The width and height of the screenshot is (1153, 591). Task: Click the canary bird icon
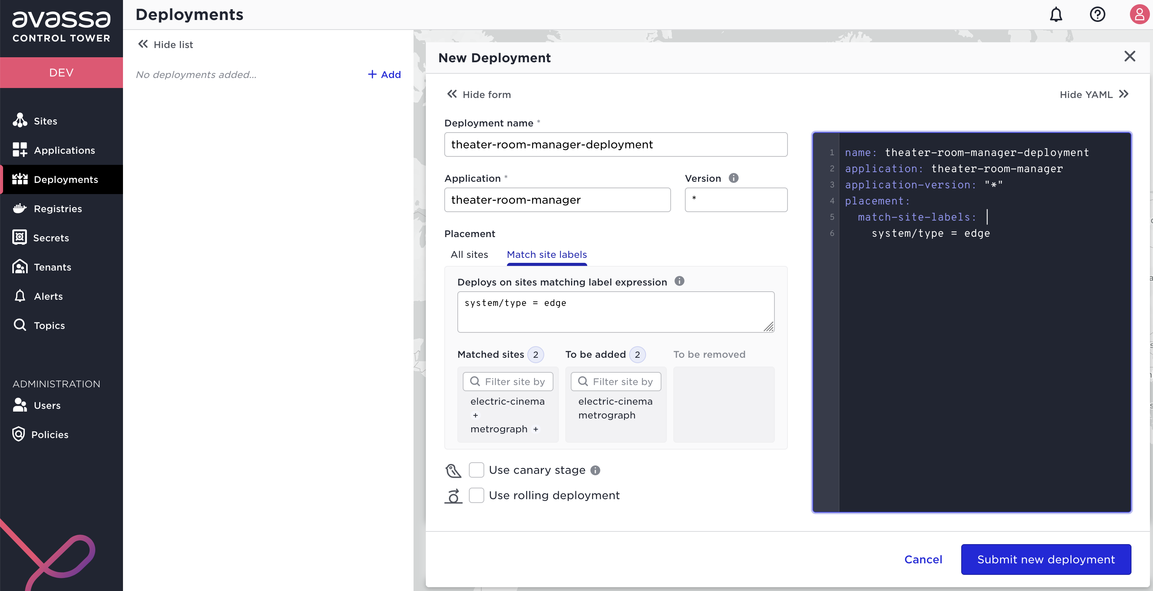[453, 470]
